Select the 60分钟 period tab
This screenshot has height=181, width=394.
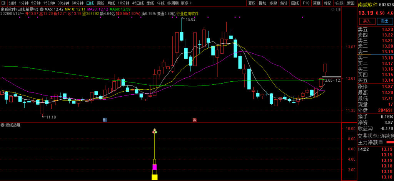[x=77, y=3]
